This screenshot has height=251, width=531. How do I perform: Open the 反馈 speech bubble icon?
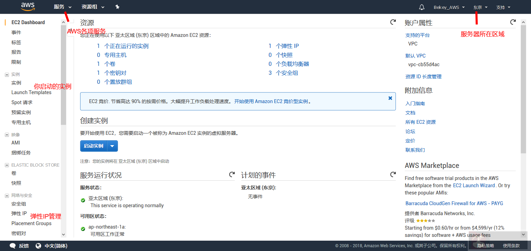12,245
